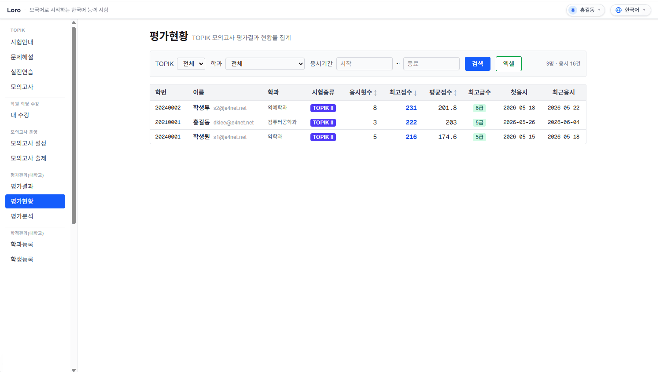The width and height of the screenshot is (660, 372).
Task: Sort by 최고점수 down arrow icon
Action: tap(415, 93)
